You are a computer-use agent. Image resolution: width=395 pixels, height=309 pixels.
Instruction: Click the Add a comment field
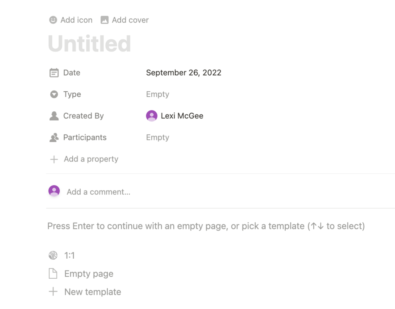point(98,192)
